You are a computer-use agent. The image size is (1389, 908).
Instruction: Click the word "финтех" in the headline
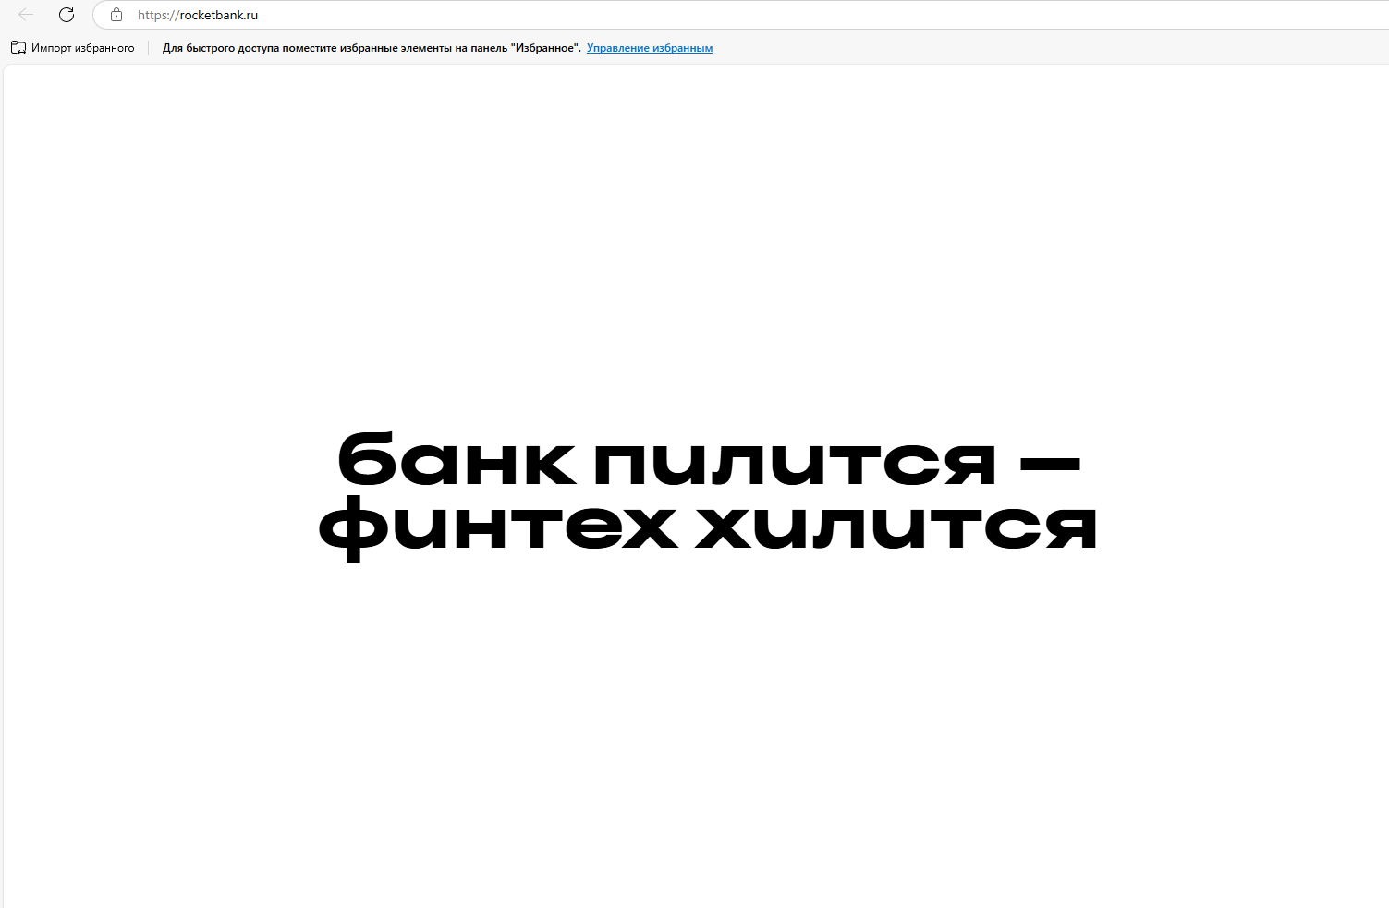click(x=499, y=528)
